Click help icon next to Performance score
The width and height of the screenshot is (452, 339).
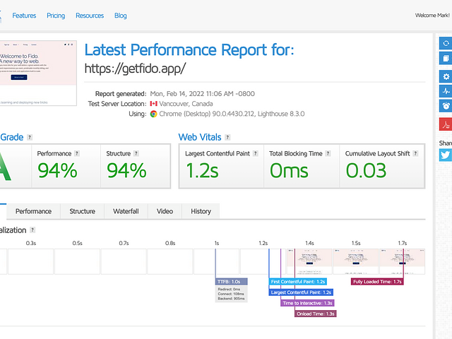77,153
